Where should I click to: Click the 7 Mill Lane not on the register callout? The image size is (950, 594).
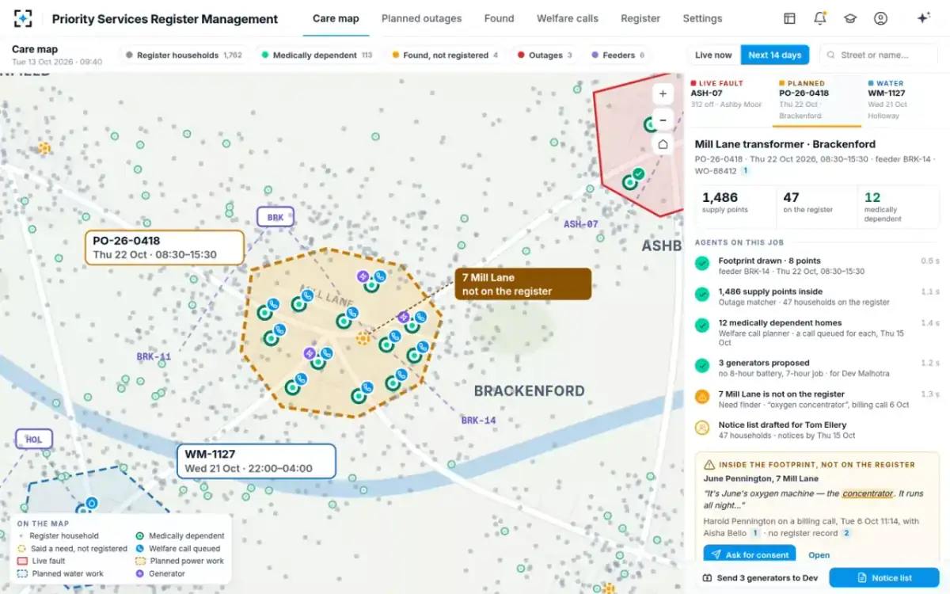click(x=523, y=284)
